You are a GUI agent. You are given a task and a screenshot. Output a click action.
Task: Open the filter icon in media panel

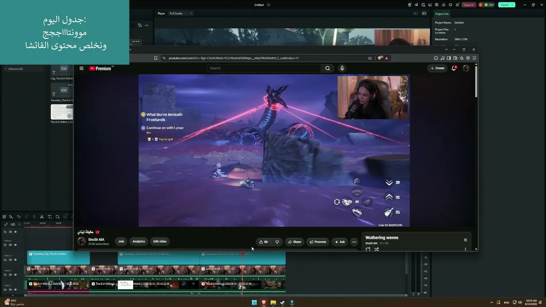click(139, 25)
